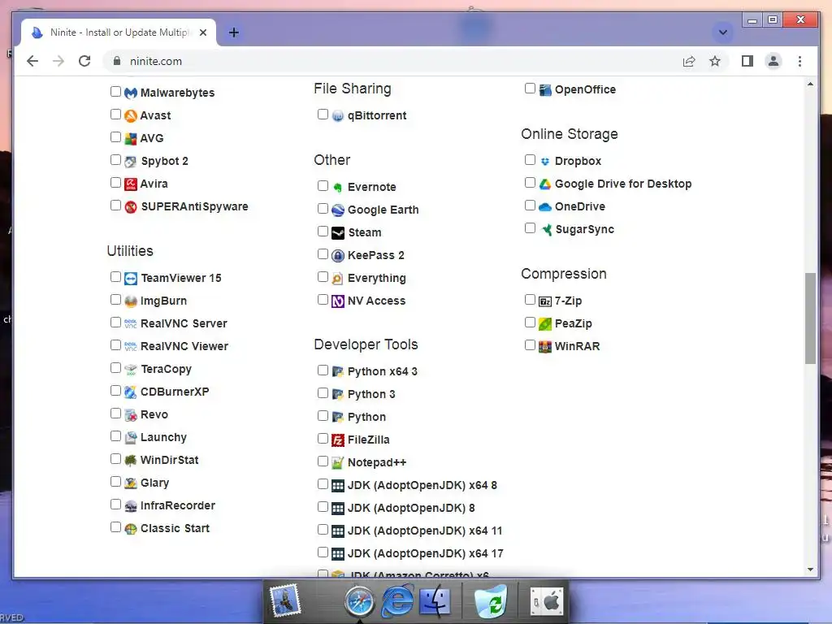Viewport: 832px width, 624px height.
Task: Click the page scrollbar thumb
Action: click(x=810, y=318)
